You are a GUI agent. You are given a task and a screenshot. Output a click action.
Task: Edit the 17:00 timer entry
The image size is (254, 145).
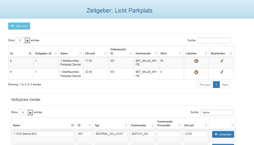point(222,61)
